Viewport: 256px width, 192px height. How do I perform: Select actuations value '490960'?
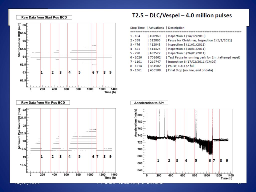(155, 36)
